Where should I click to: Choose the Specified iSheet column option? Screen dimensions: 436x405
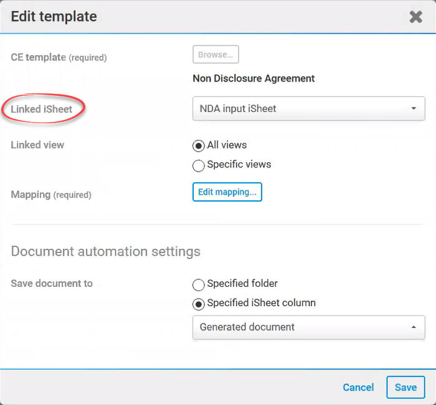[x=199, y=304]
